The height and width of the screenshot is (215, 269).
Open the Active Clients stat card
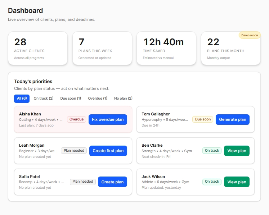pyautogui.click(x=38, y=49)
